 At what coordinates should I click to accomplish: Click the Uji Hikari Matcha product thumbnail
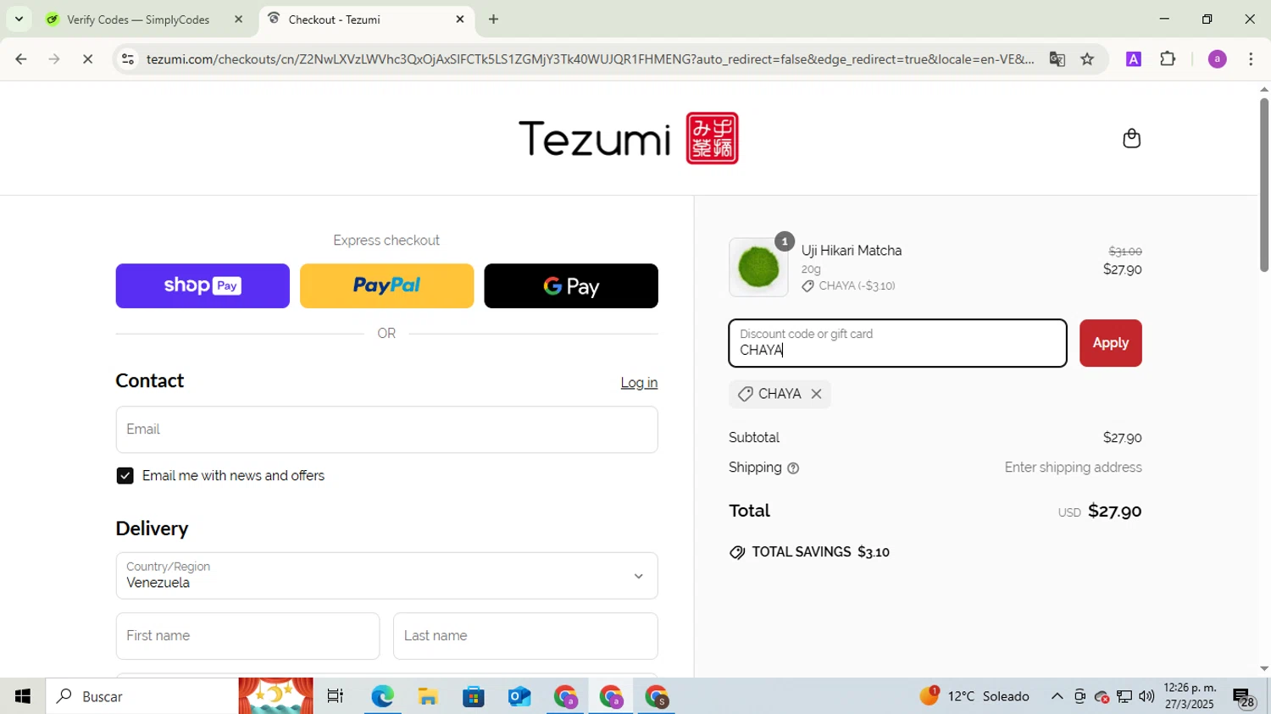point(758,268)
